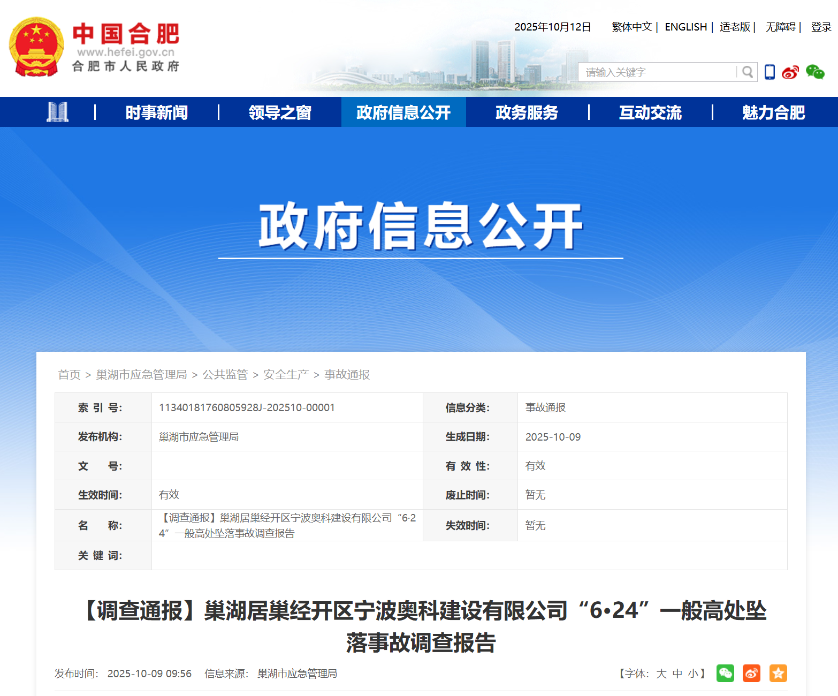Open 公共监管 breadcrumb link
The height and width of the screenshot is (696, 838).
[x=225, y=374]
